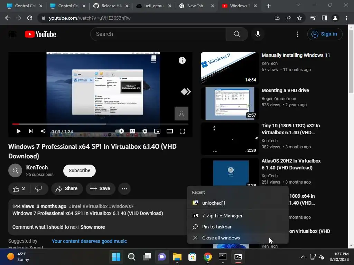Open player settings gear
The height and width of the screenshot is (265, 354).
tap(145, 131)
